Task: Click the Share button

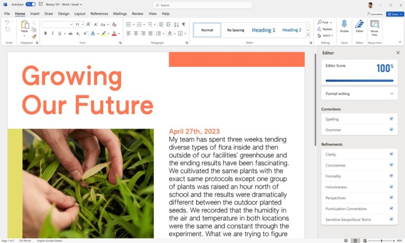Action: (x=395, y=14)
